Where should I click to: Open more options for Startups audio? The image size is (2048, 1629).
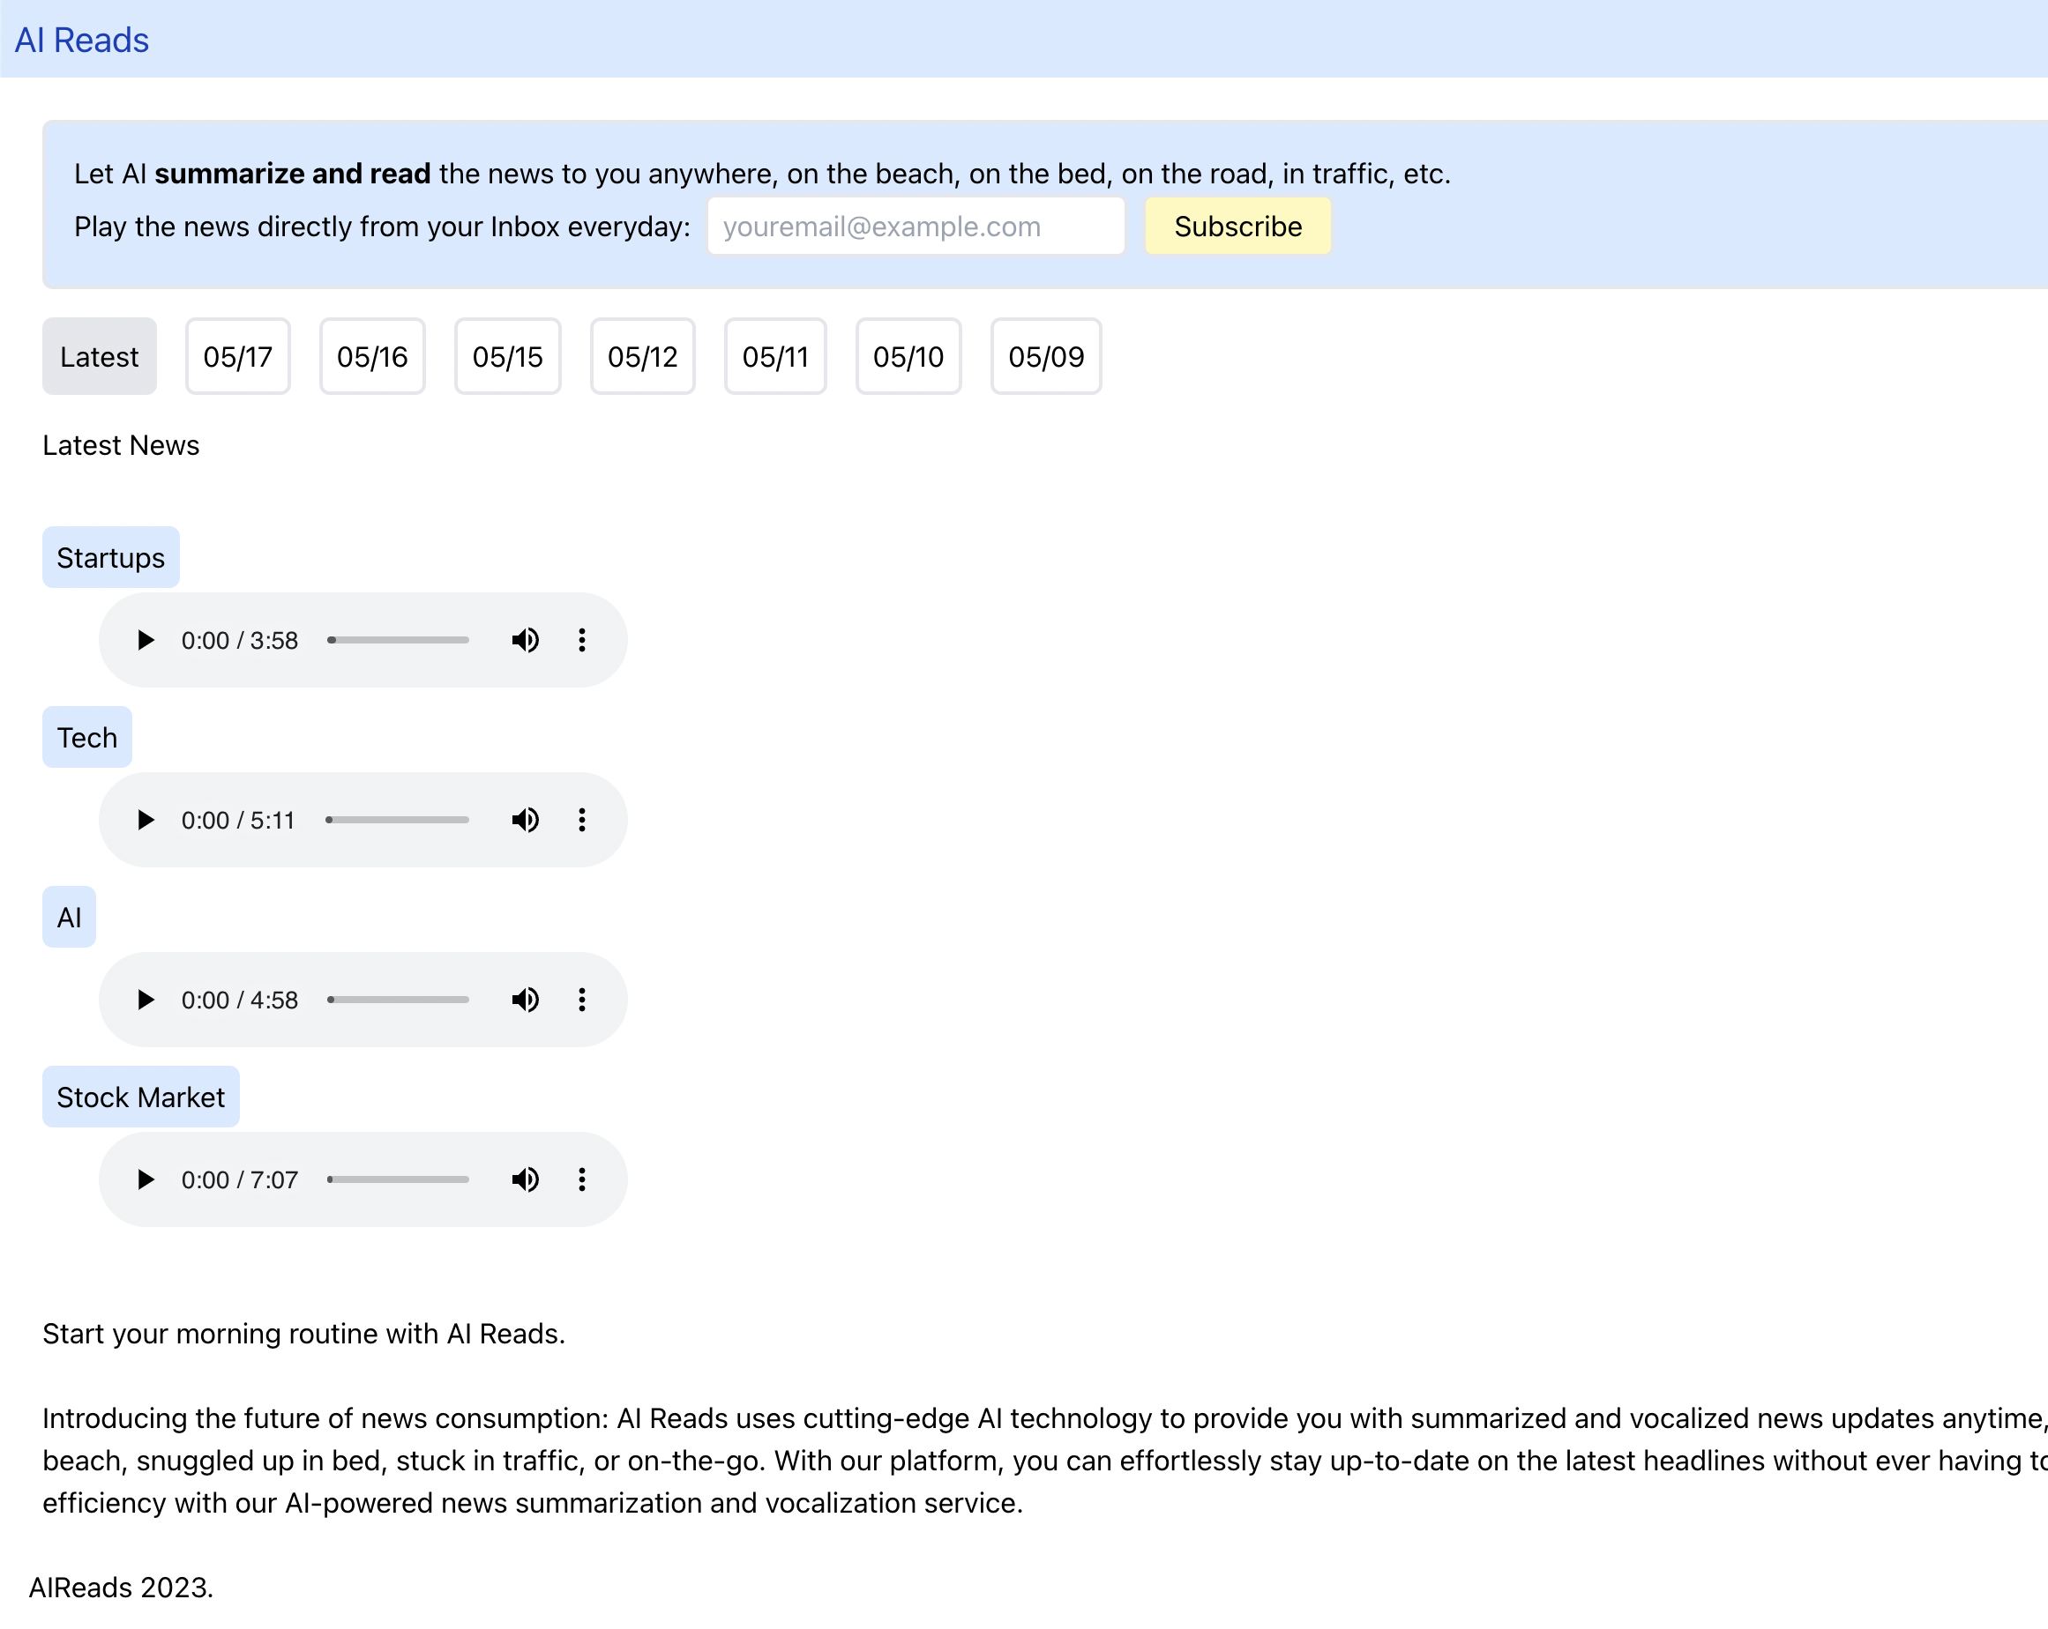[x=582, y=641]
